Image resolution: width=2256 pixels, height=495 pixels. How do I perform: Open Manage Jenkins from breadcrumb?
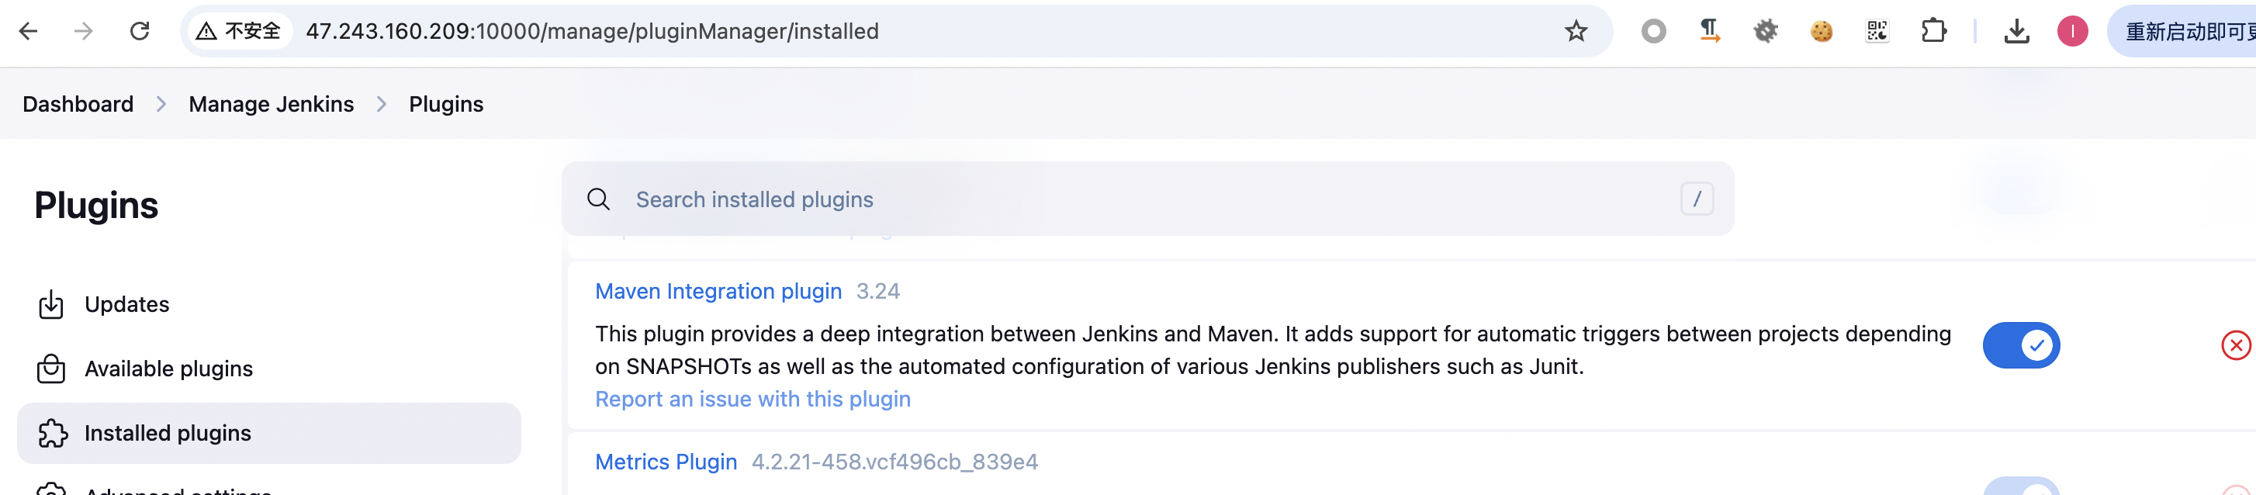click(x=272, y=103)
